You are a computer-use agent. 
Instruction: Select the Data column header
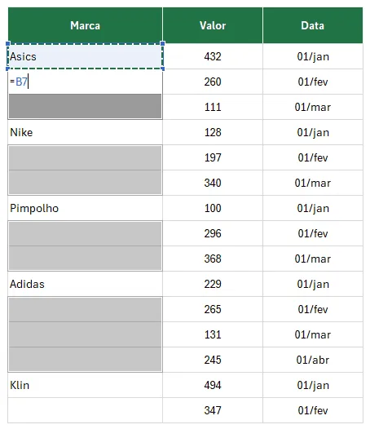313,25
